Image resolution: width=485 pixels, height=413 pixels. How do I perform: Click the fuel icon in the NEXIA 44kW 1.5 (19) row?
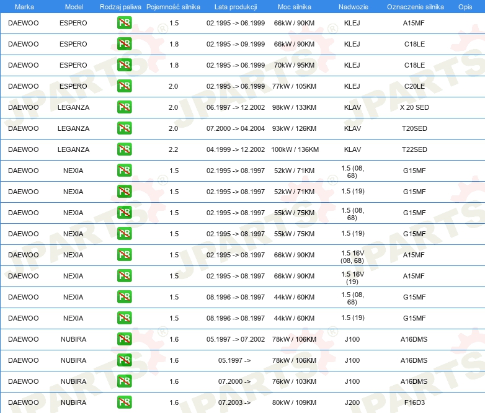tap(124, 318)
